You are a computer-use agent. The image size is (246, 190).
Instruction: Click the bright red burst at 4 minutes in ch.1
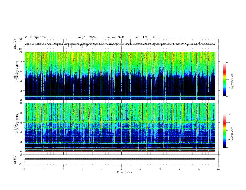[102, 54]
